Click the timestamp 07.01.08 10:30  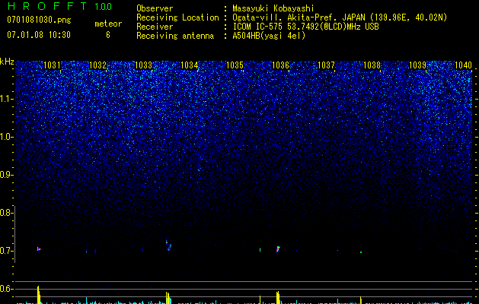[x=39, y=35]
